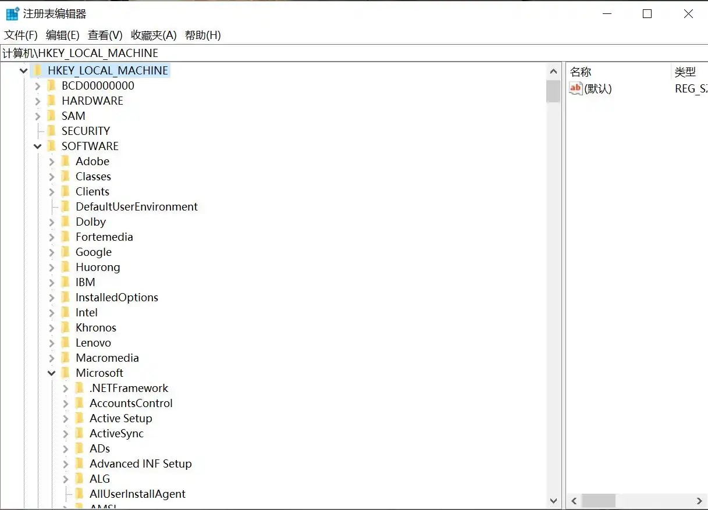This screenshot has height=510, width=708.
Task: Select the DefaultUserEnvironment key
Action: 137,206
